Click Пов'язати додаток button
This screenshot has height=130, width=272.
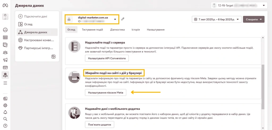click(100, 124)
